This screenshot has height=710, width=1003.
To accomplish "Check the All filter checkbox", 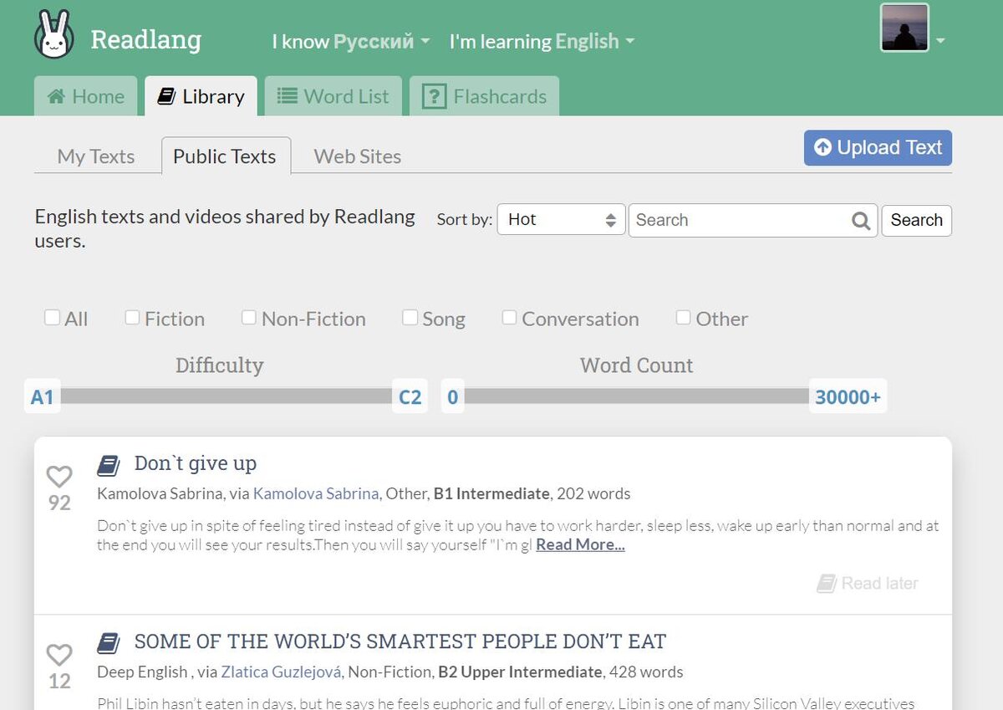I will pyautogui.click(x=52, y=318).
